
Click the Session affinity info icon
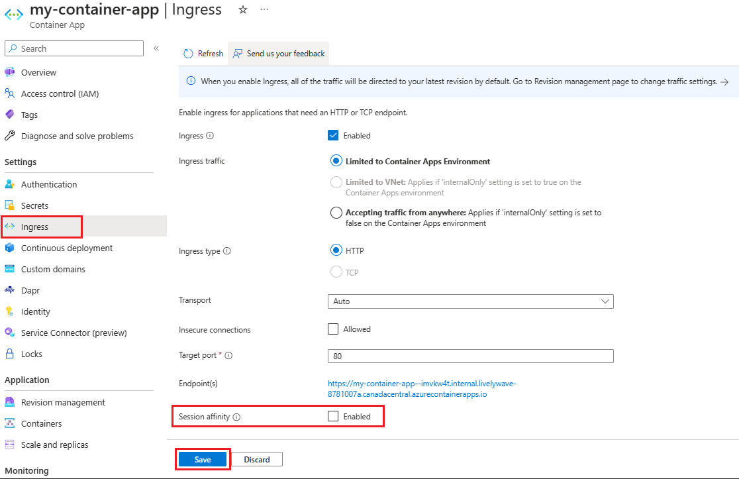point(236,417)
